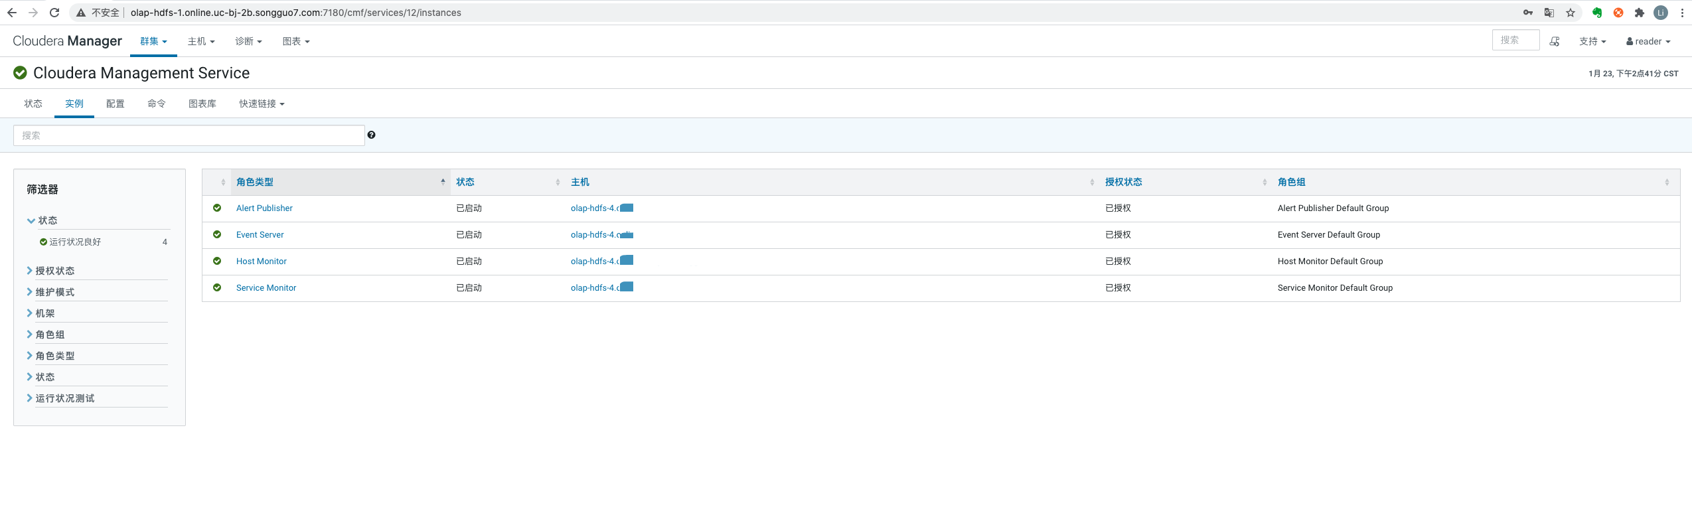Click Service Monitor health status icon
The width and height of the screenshot is (1692, 529).
(217, 287)
